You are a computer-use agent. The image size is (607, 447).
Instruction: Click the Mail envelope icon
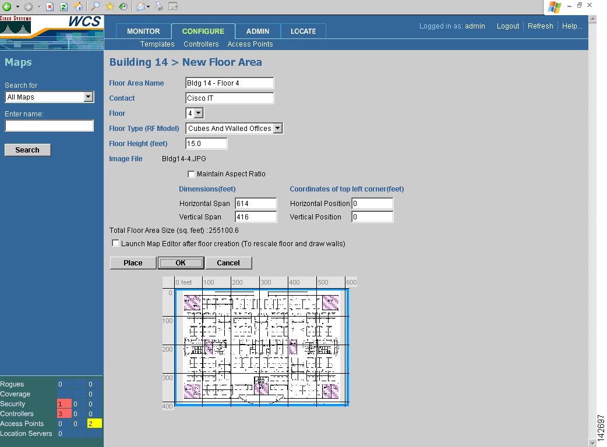point(141,6)
